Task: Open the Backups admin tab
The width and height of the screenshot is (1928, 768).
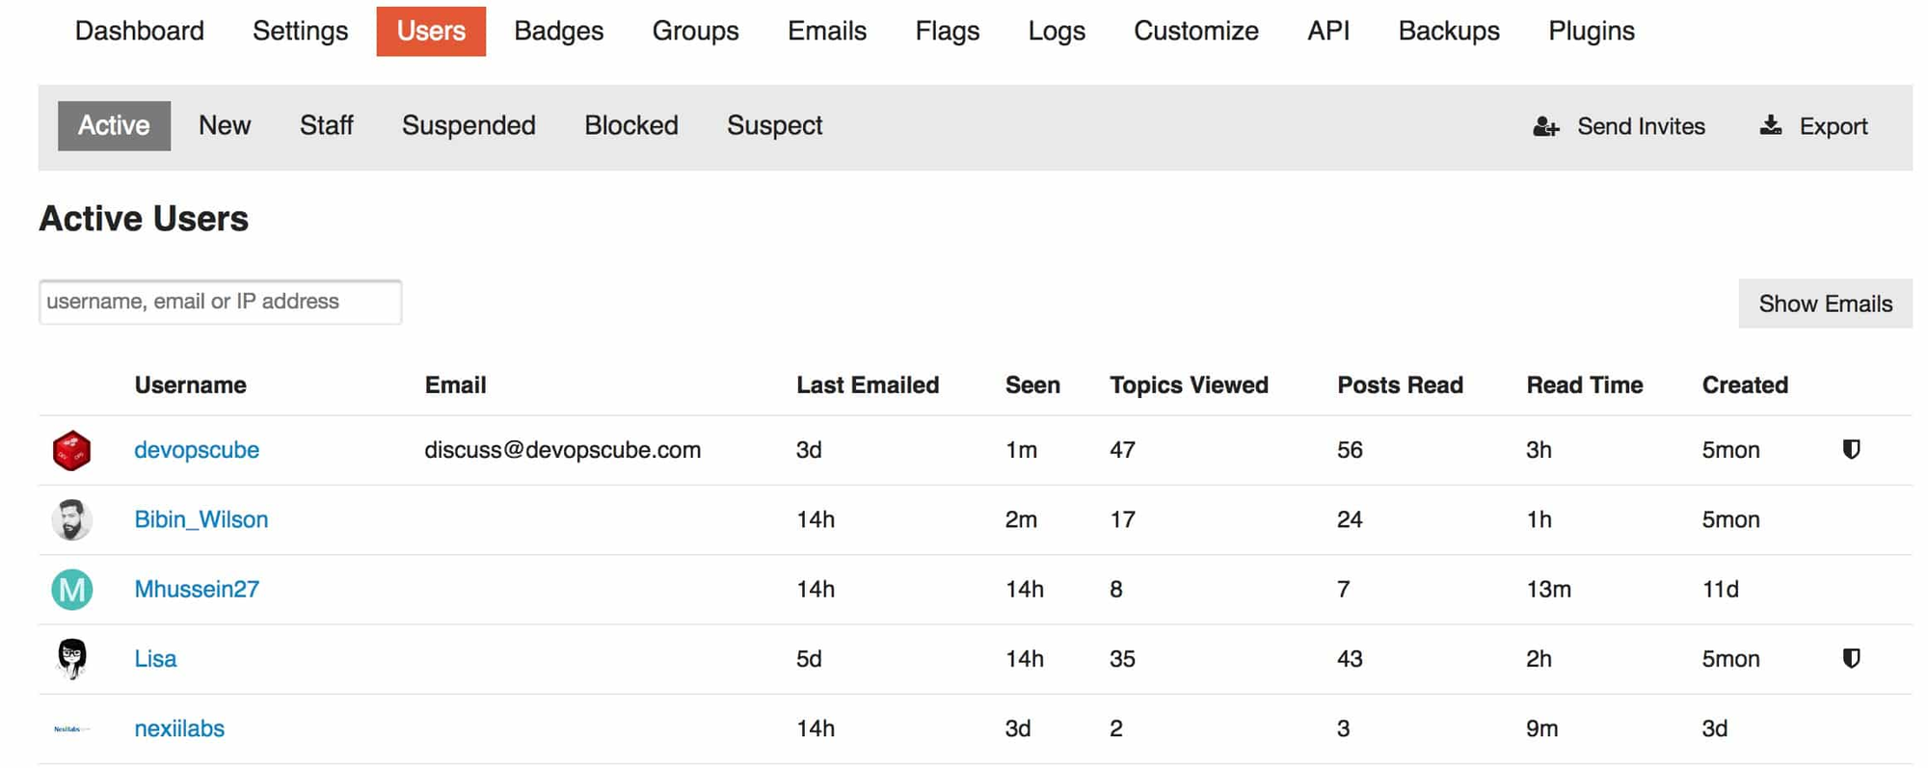Action: click(1448, 31)
